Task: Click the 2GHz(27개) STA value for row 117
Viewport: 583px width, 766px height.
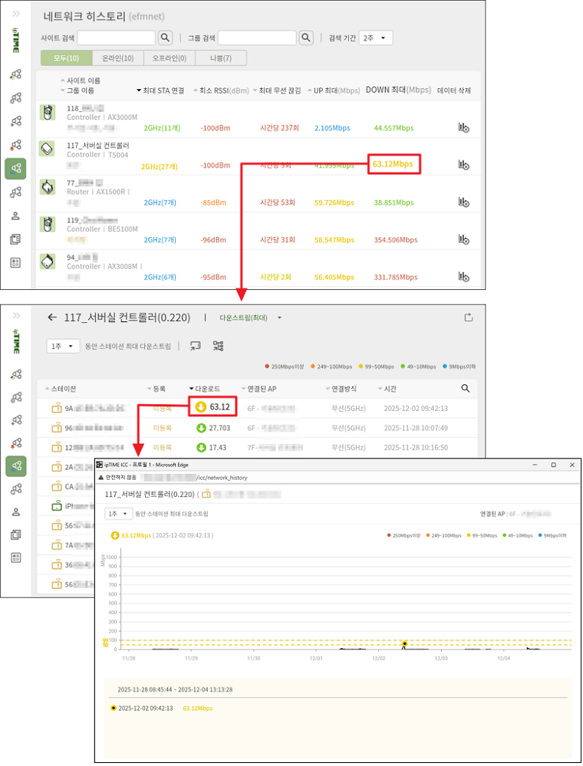Action: 160,166
